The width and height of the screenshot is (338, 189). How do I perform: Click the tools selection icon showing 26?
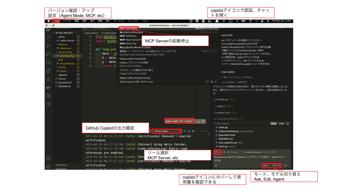pyautogui.click(x=218, y=152)
